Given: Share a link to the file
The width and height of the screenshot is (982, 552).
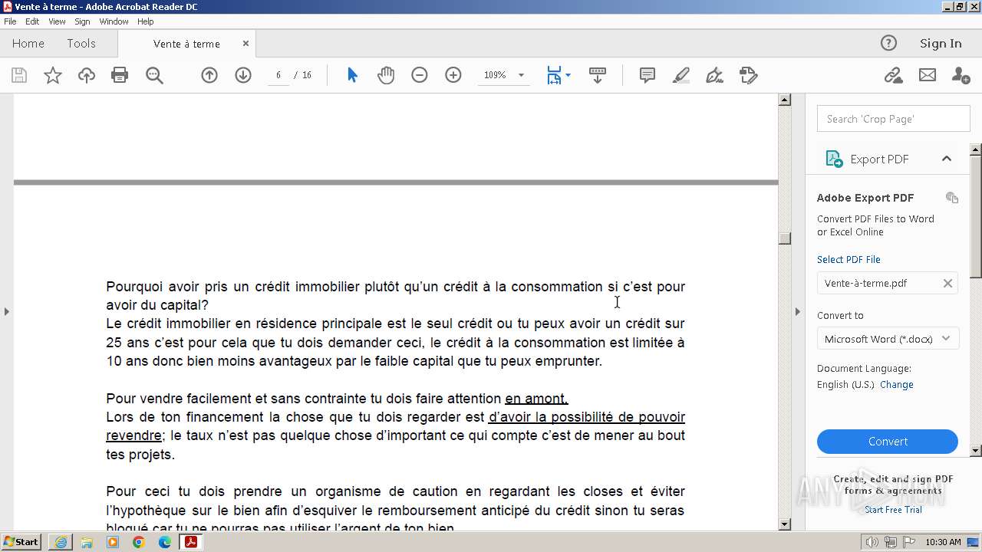Looking at the screenshot, I should point(893,75).
